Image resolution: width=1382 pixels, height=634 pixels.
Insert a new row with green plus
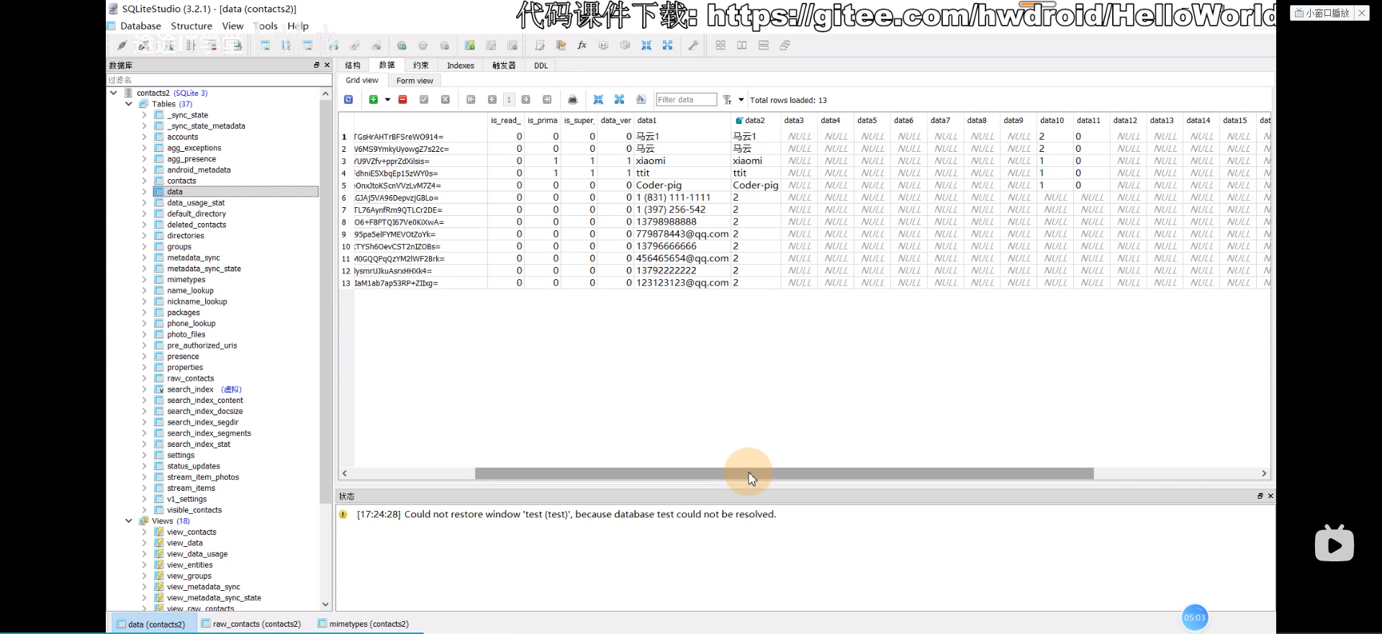point(373,99)
